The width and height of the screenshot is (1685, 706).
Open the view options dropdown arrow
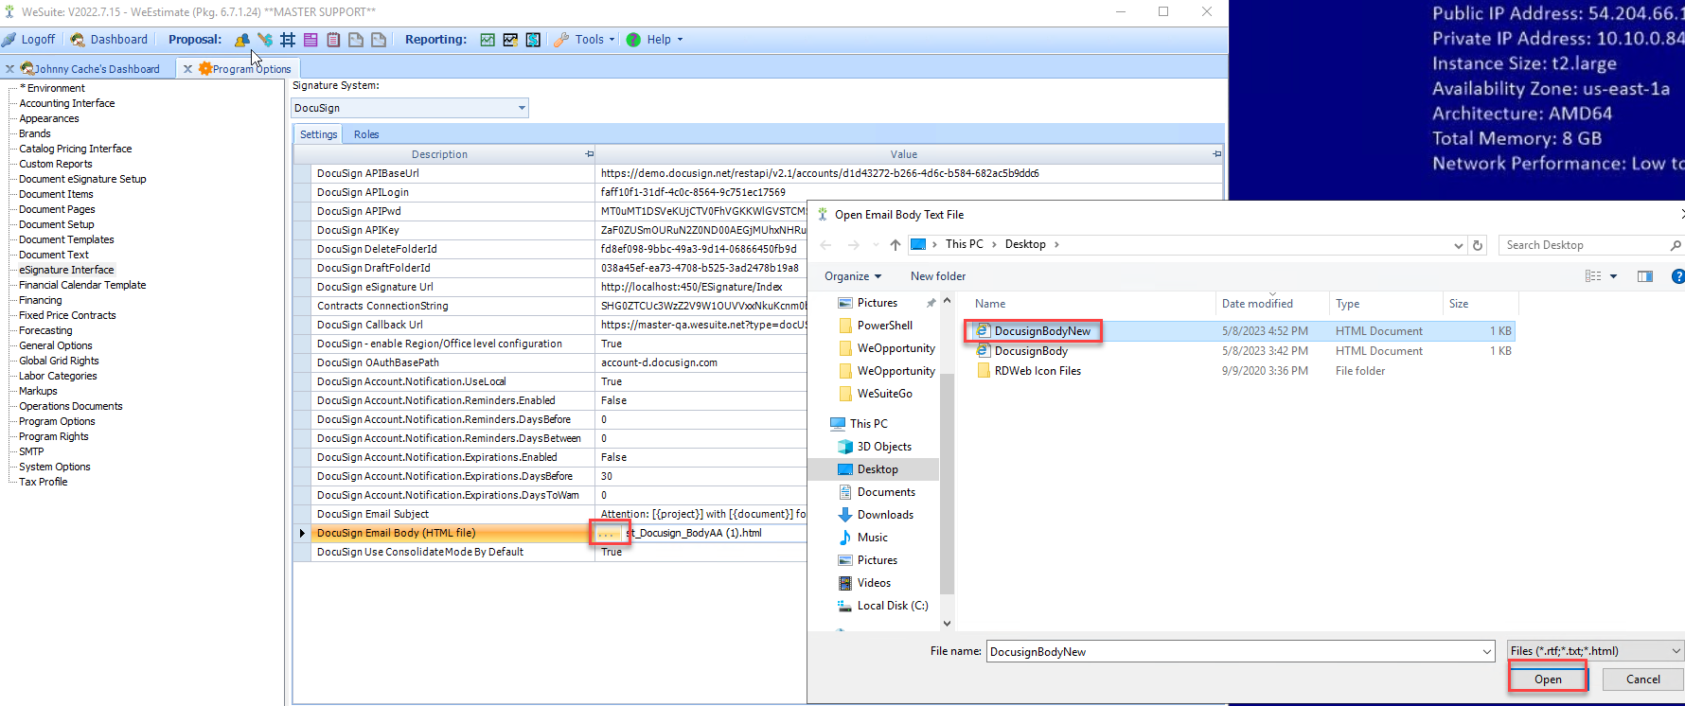pyautogui.click(x=1614, y=276)
